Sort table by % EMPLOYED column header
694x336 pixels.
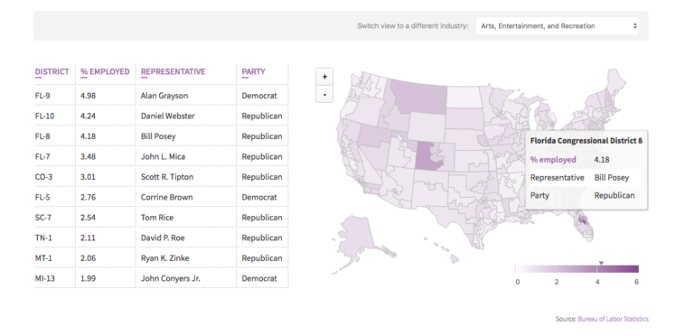105,71
